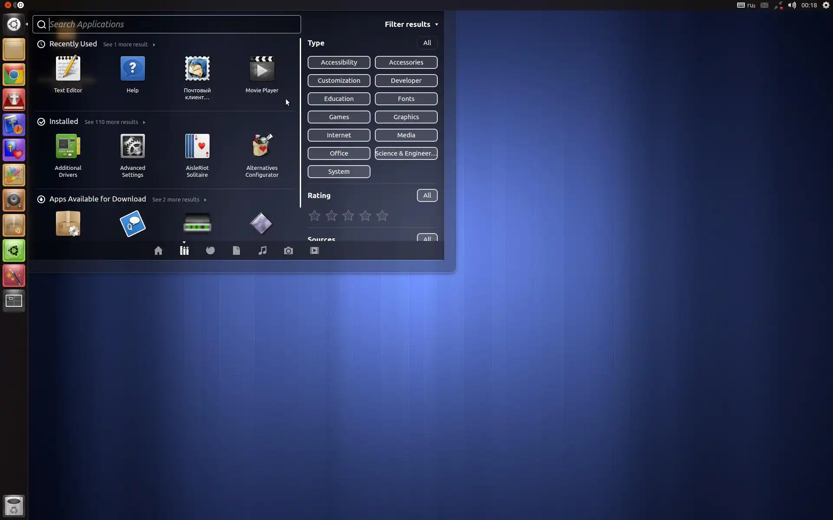
Task: Open Alternatives Configurator app
Action: (262, 147)
